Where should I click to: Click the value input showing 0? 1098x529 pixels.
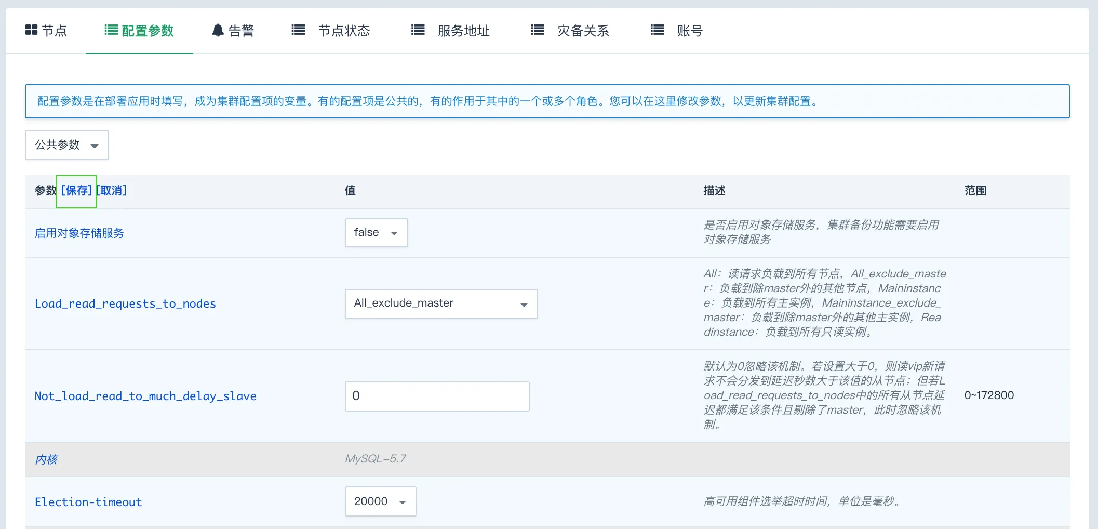(437, 396)
